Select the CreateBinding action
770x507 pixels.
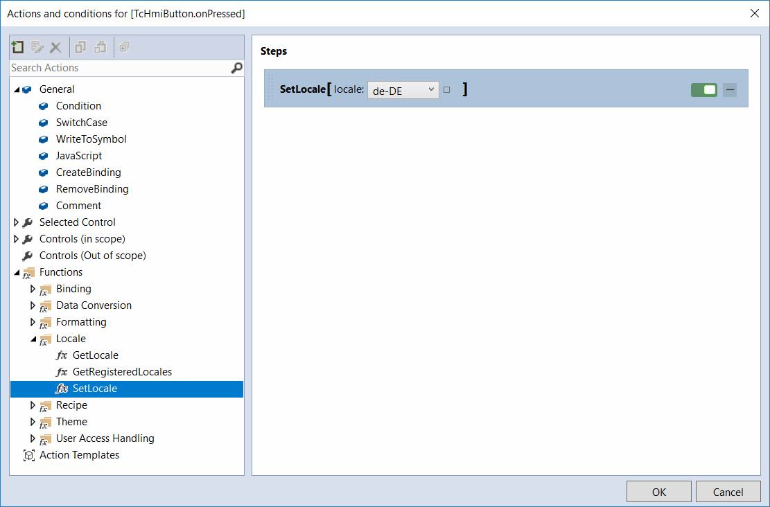[x=89, y=172]
